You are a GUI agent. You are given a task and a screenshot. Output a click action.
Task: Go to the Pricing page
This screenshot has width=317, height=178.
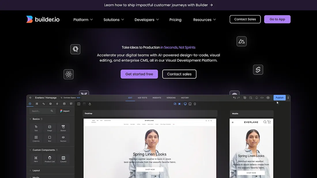tap(175, 19)
